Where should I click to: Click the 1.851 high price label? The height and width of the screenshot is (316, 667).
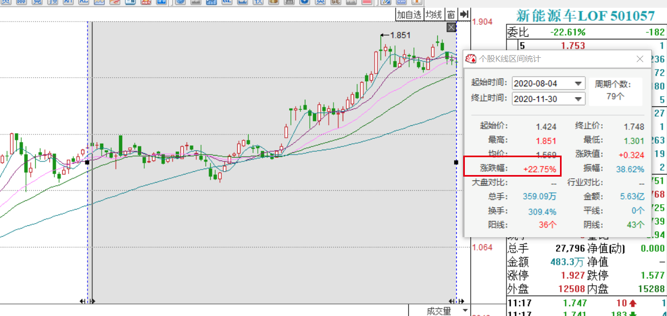pos(400,35)
